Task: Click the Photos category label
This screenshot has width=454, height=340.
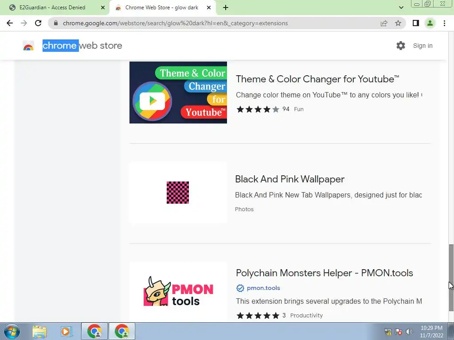Action: click(x=244, y=209)
